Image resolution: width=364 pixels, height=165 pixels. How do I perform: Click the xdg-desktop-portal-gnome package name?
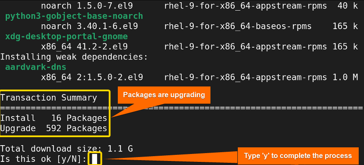[x=66, y=37]
